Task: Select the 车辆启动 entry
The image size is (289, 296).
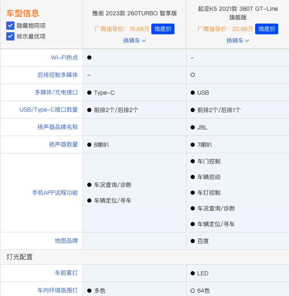Action: click(209, 177)
